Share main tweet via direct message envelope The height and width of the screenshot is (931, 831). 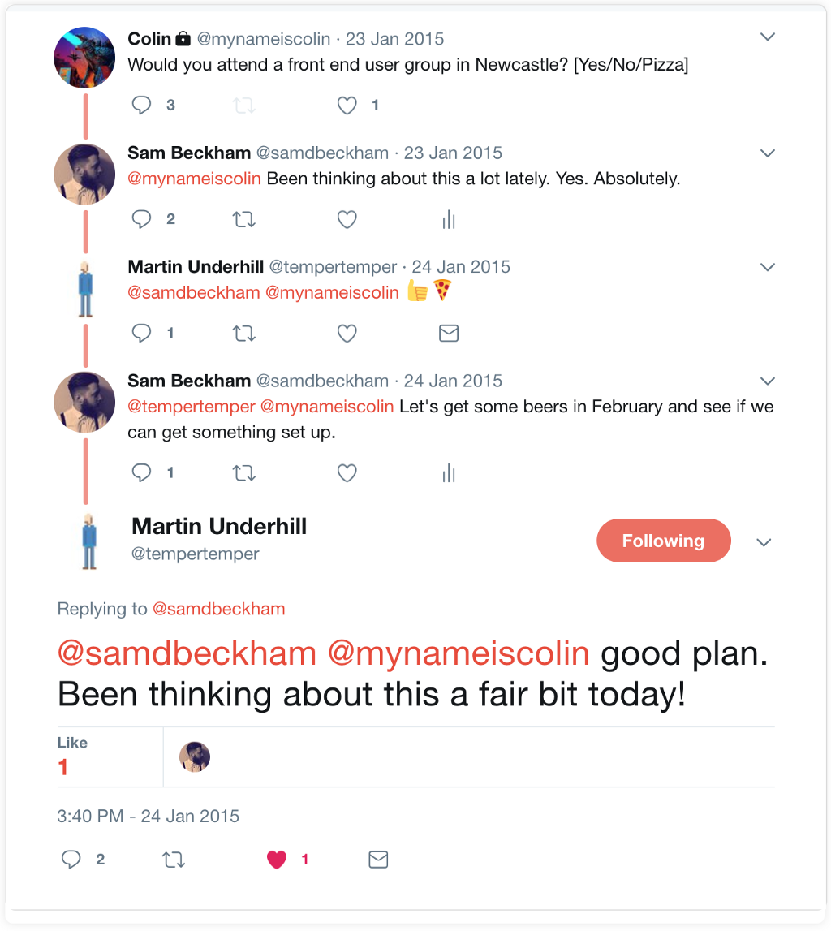pyautogui.click(x=378, y=860)
